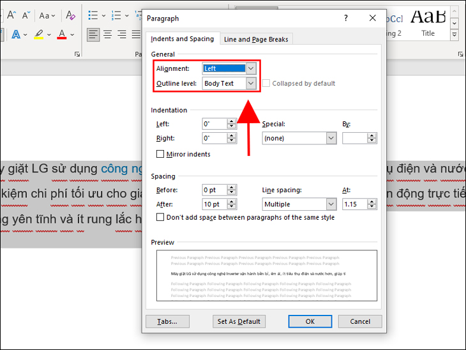Screen dimensions: 466x350
Task: Click the Align Left icon in ribbon
Action: 93,34
